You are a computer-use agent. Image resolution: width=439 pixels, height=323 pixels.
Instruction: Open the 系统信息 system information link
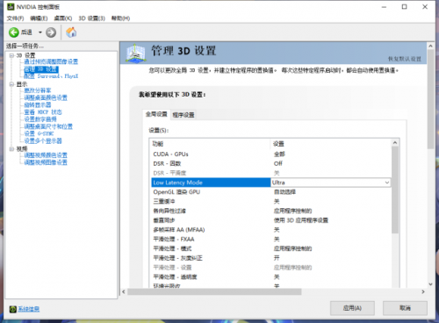pos(29,309)
